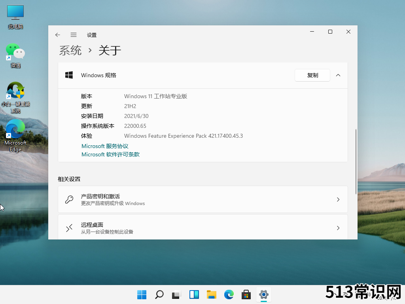Open Widgets panel from taskbar

[x=194, y=294]
